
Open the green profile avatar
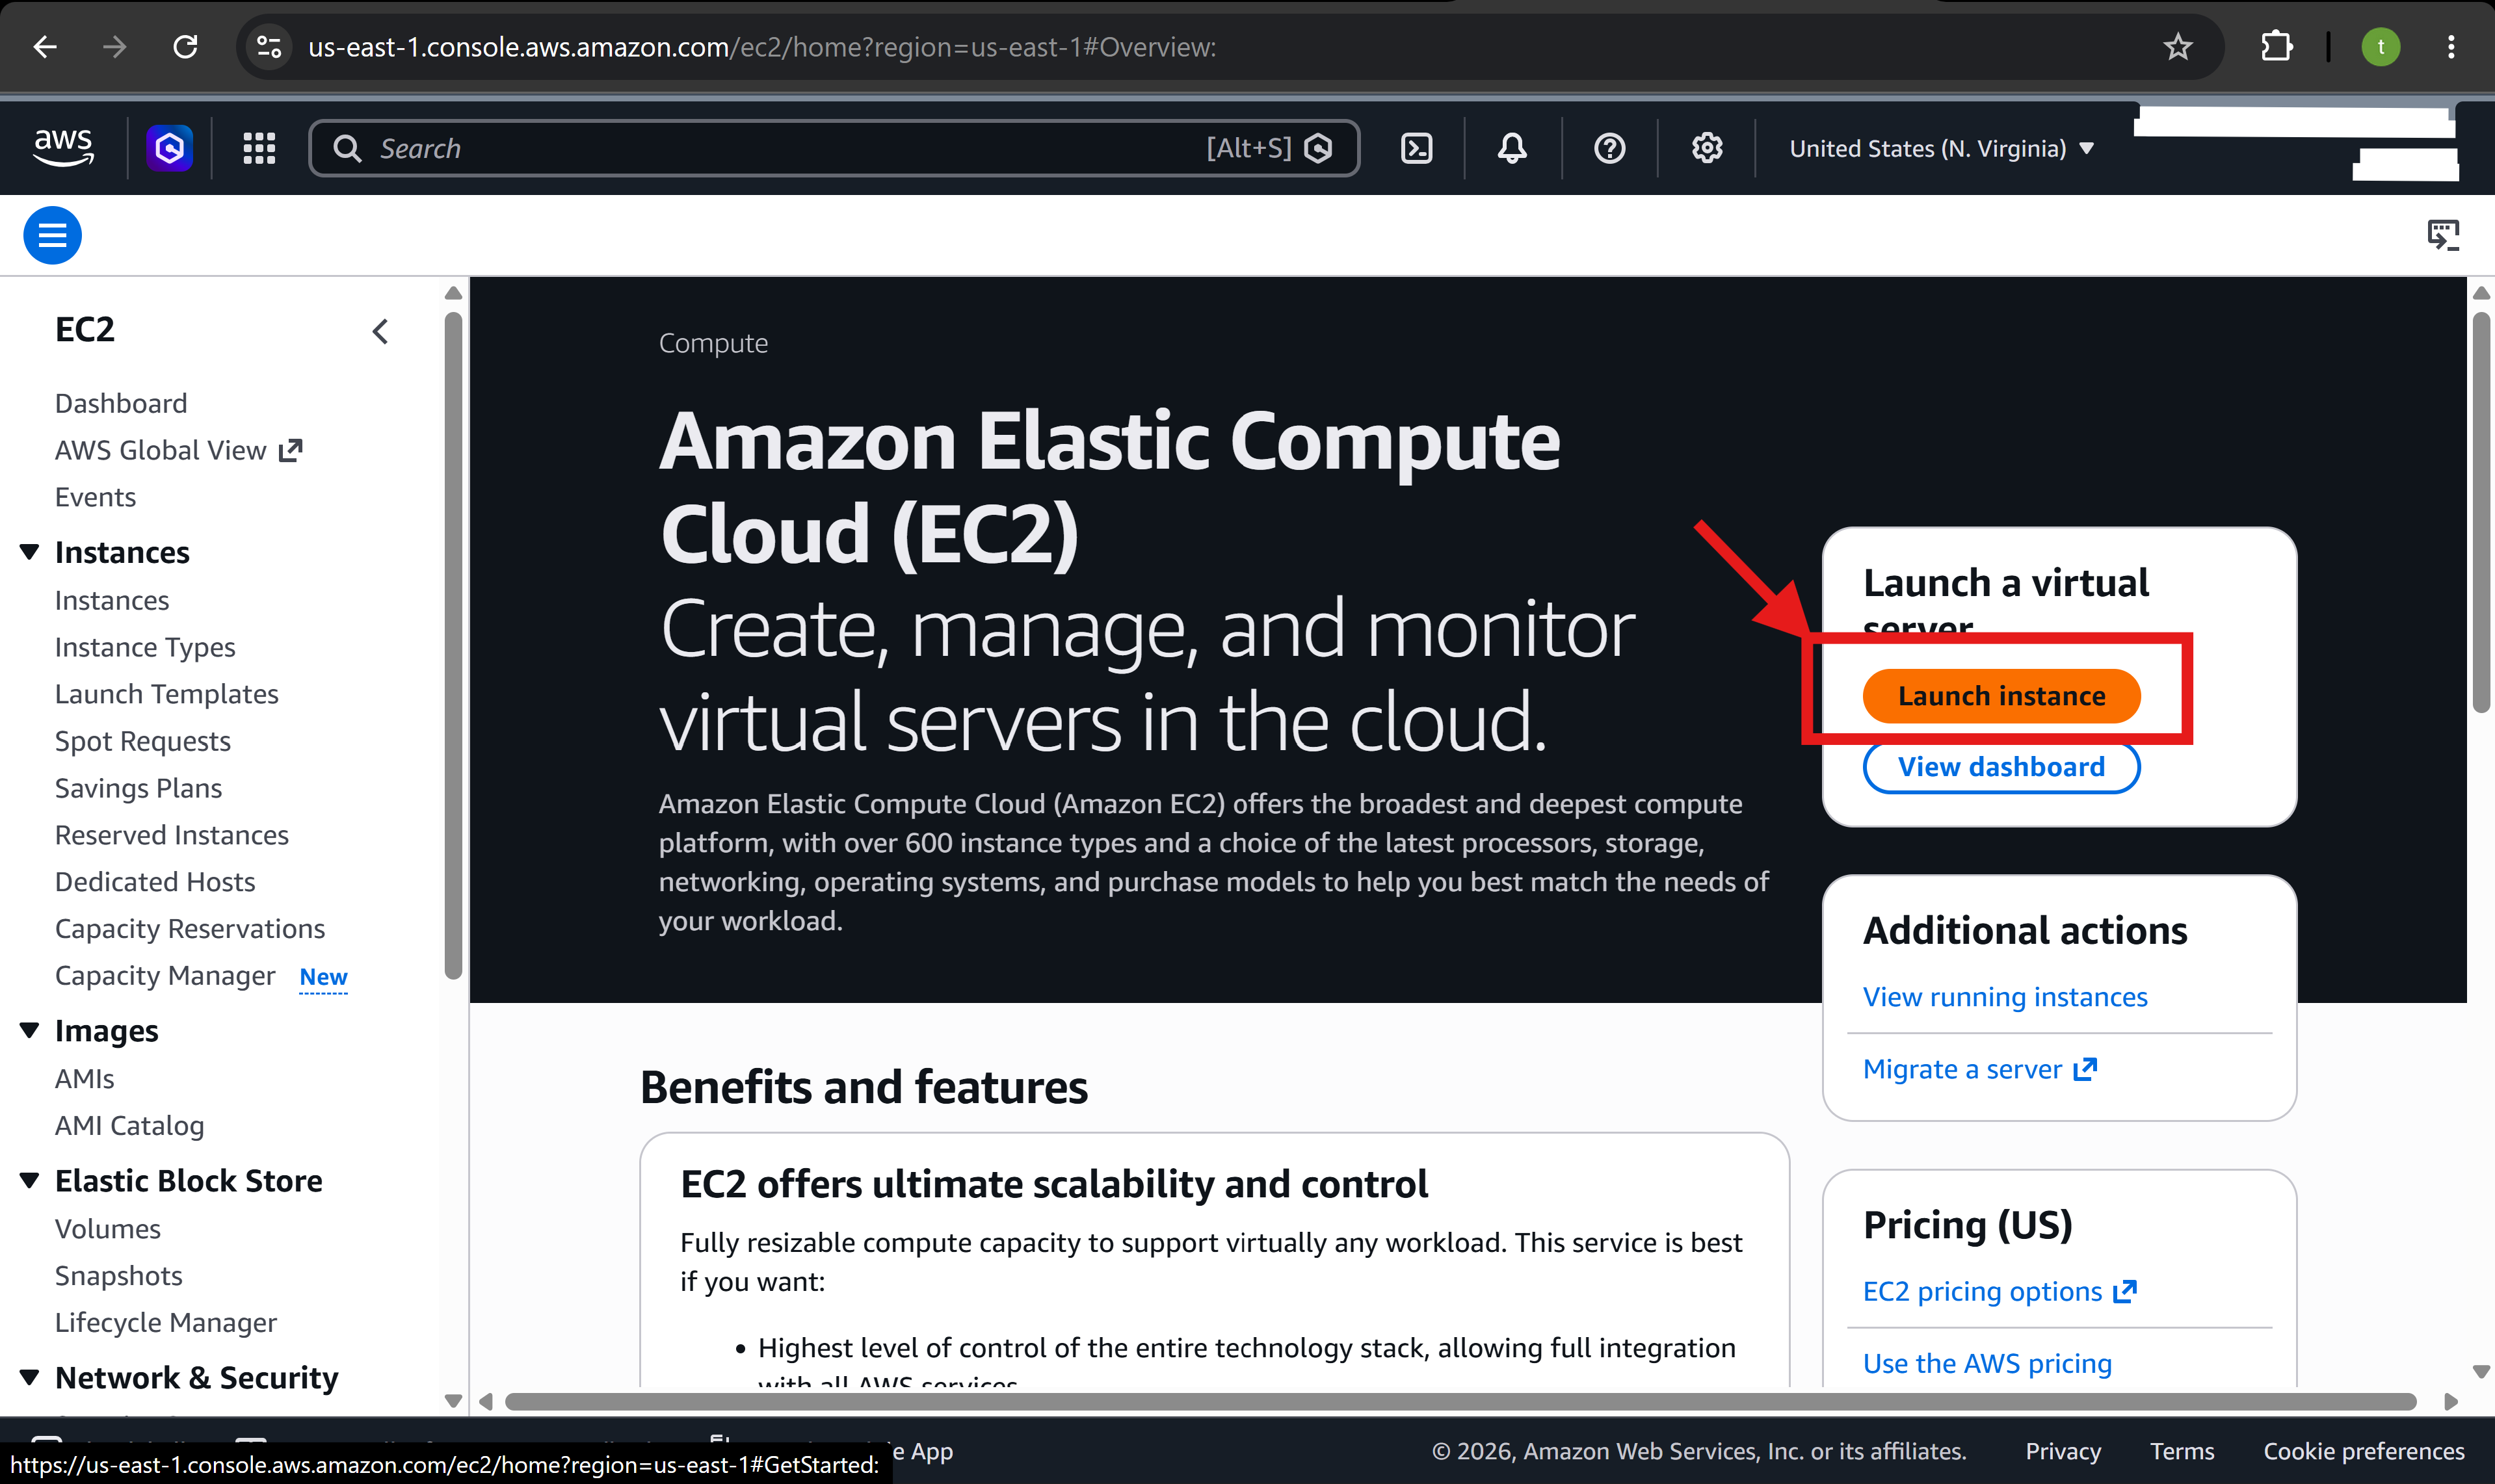coord(2381,47)
